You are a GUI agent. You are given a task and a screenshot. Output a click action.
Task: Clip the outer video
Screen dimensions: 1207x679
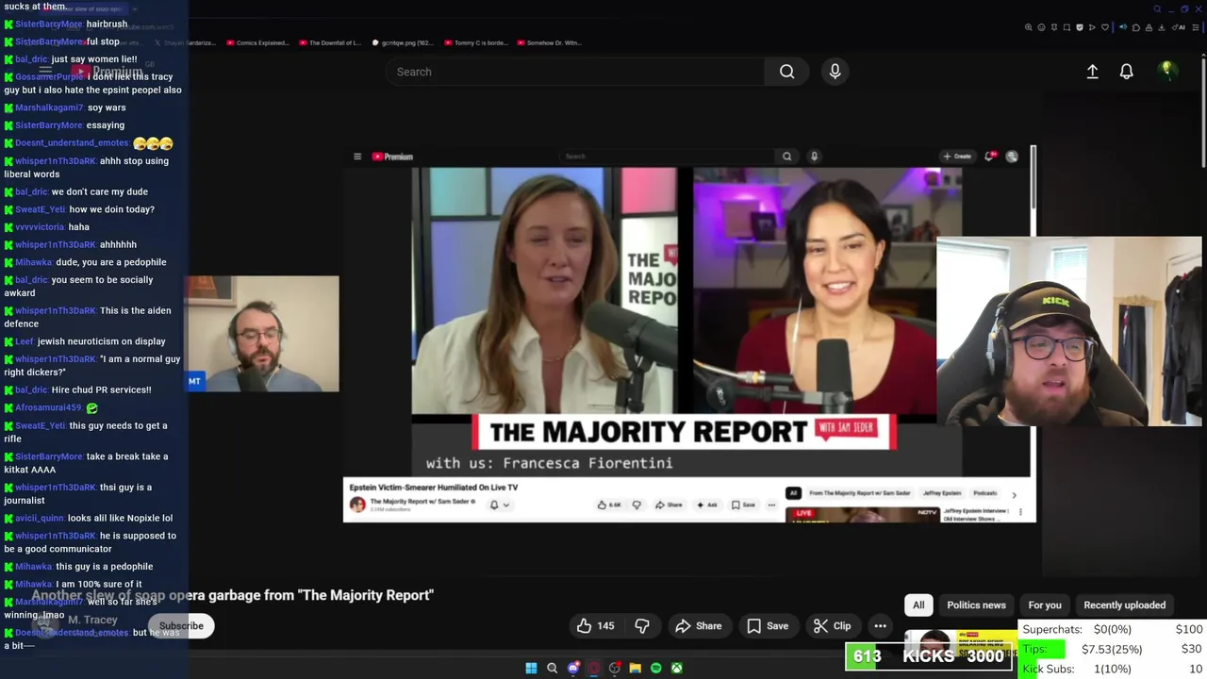(832, 625)
